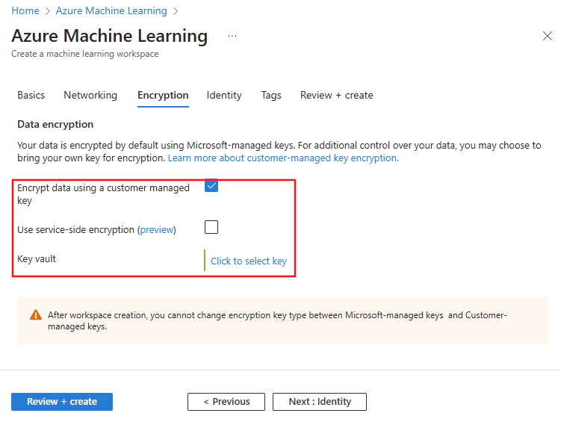Go to the Identity tab
Viewport: 561px width, 422px height.
[224, 96]
